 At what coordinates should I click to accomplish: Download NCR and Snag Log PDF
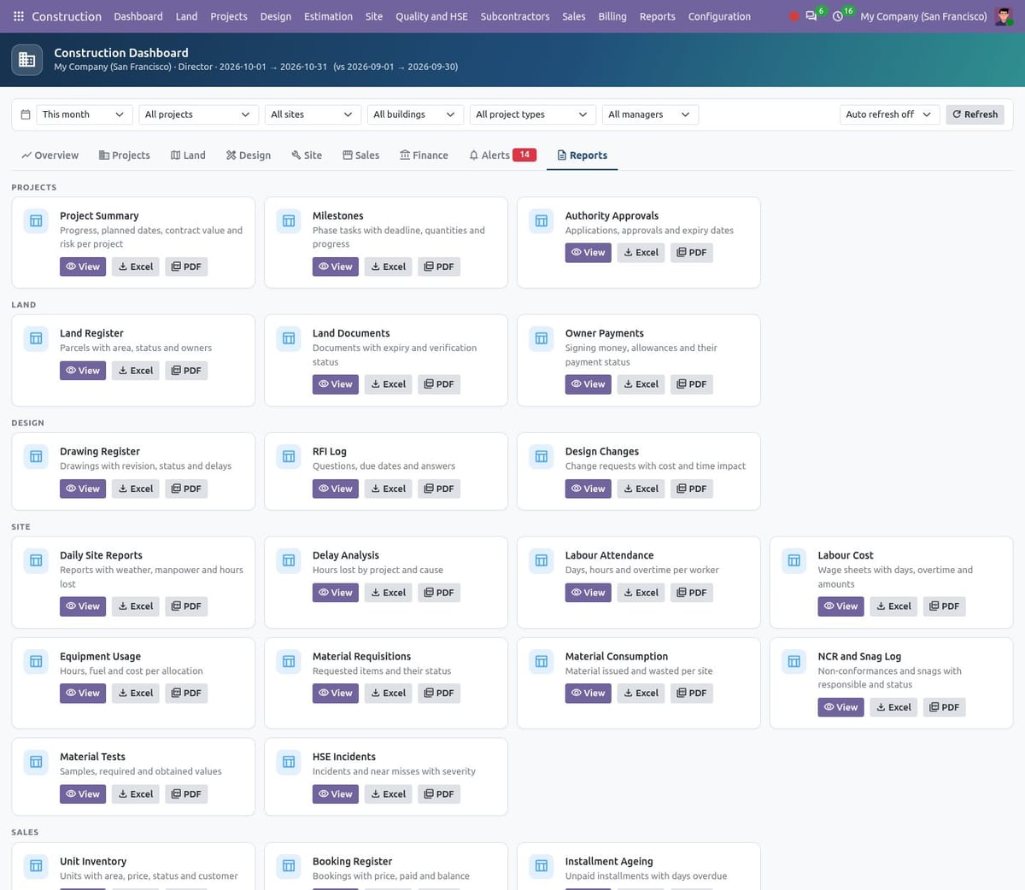click(945, 707)
